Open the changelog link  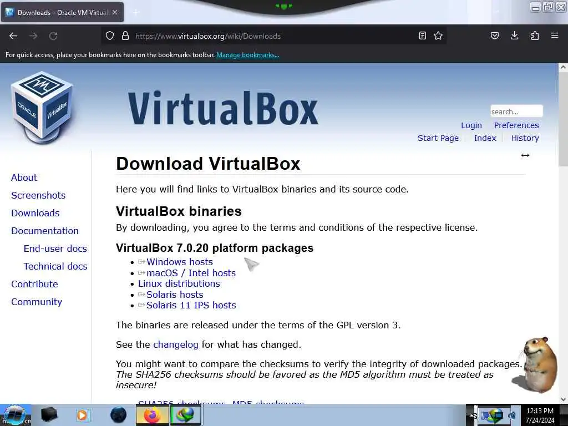tap(176, 344)
